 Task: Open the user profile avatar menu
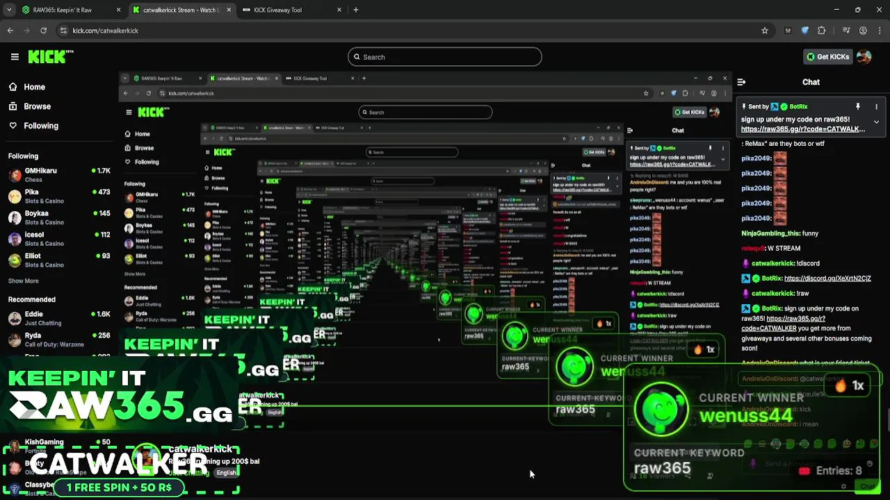click(864, 57)
